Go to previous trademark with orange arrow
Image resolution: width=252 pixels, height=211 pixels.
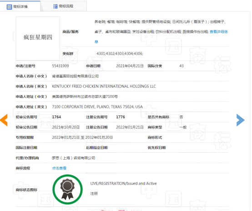[x=4, y=120]
